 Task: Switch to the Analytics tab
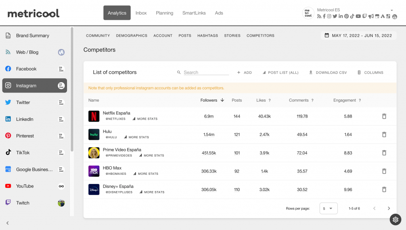(x=117, y=13)
